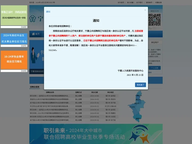Image resolution: width=192 pixels, height=144 pixels.
Task: Select the 招聘会信息 tab
Action: (x=35, y=87)
